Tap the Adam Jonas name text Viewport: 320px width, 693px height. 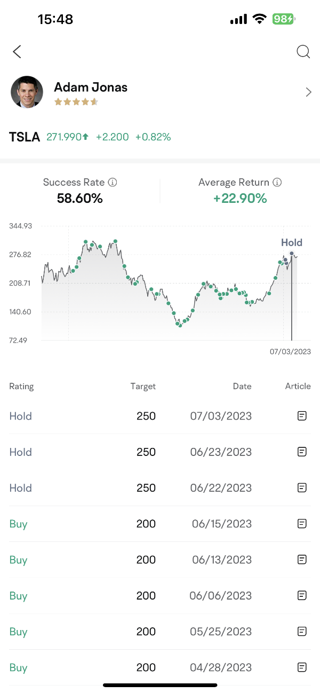91,87
